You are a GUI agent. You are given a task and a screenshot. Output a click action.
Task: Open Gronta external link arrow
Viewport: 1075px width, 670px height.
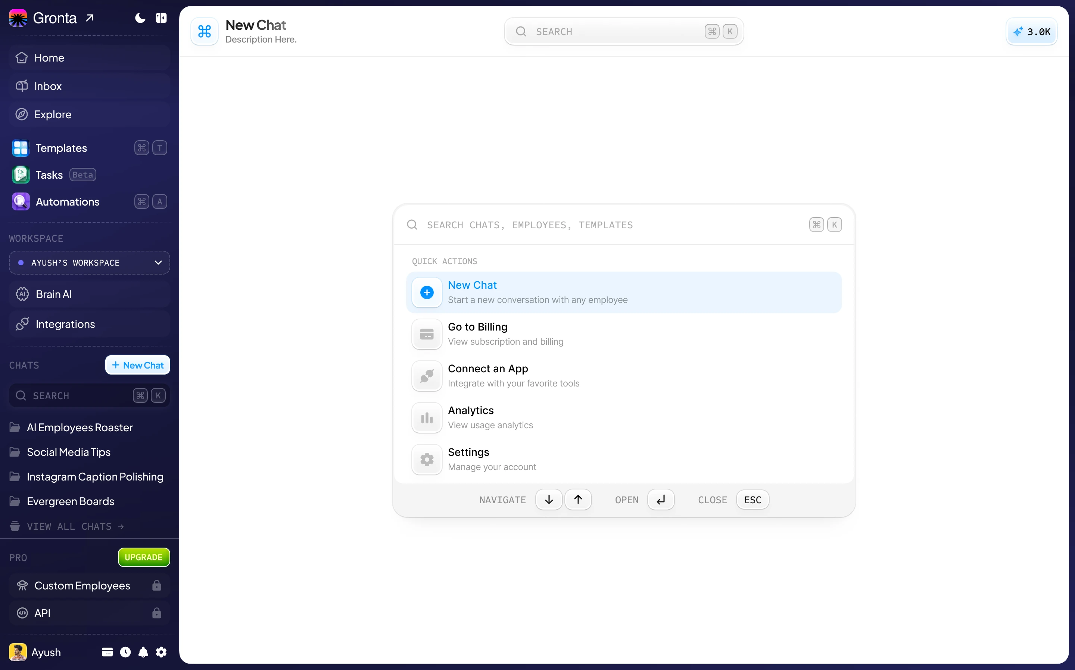[x=90, y=18]
